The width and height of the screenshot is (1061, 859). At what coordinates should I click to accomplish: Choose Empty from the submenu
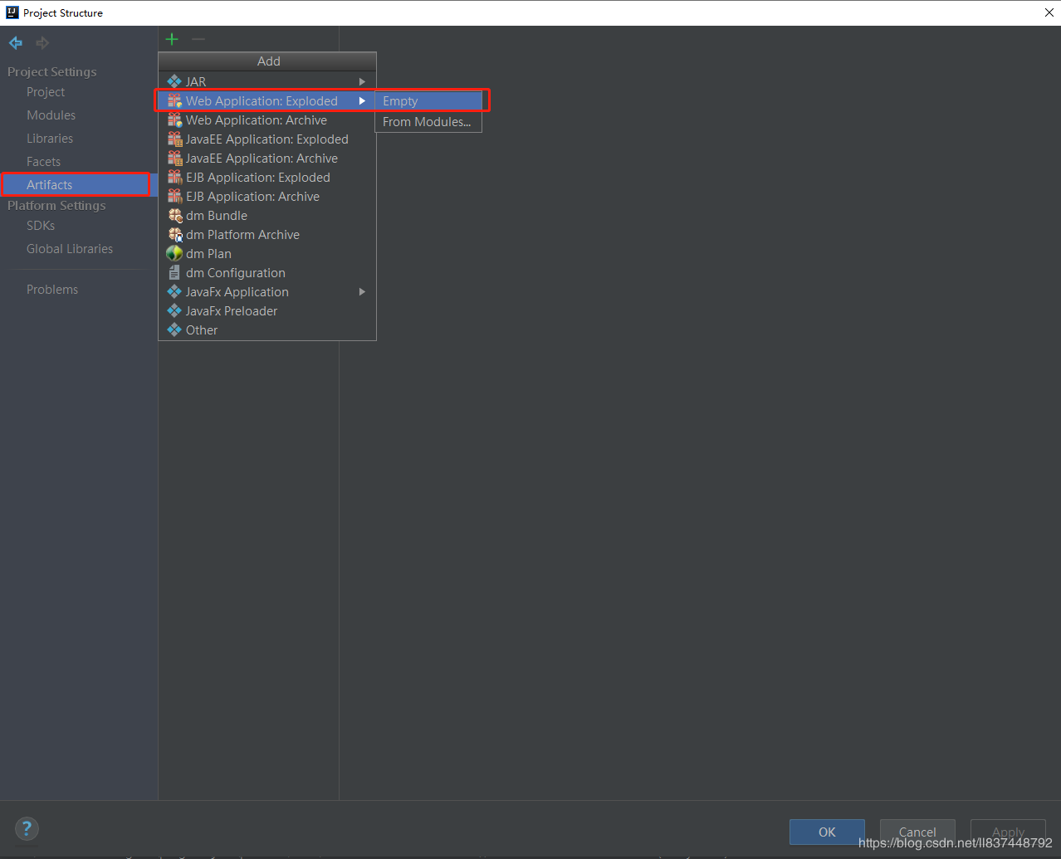(428, 100)
